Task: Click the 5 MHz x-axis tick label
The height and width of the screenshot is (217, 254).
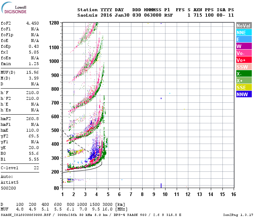Action: coord(108,194)
